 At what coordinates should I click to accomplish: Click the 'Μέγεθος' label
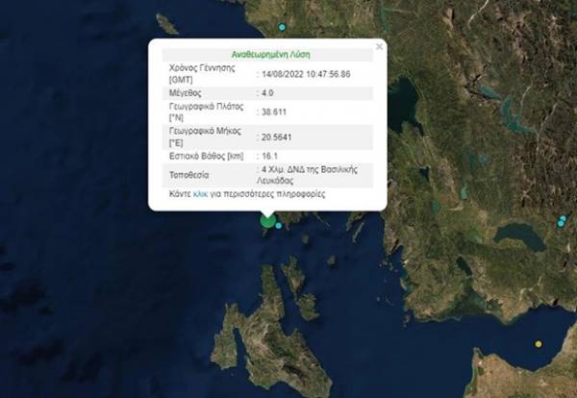tap(185, 92)
